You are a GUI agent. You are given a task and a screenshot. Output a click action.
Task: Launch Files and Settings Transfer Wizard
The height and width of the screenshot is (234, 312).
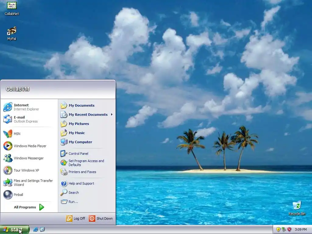click(29, 183)
